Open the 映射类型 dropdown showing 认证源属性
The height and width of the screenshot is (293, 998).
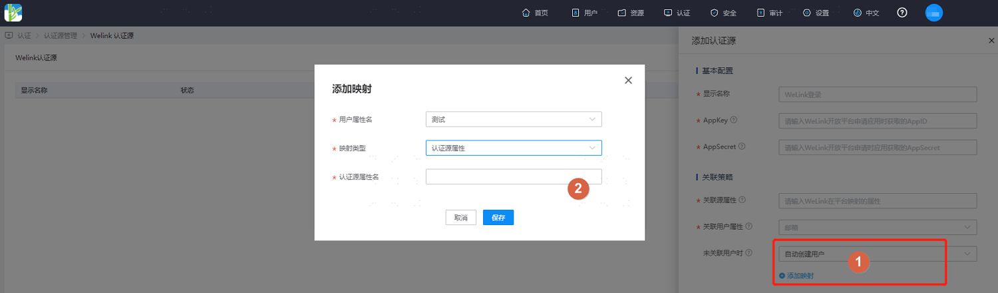(514, 148)
